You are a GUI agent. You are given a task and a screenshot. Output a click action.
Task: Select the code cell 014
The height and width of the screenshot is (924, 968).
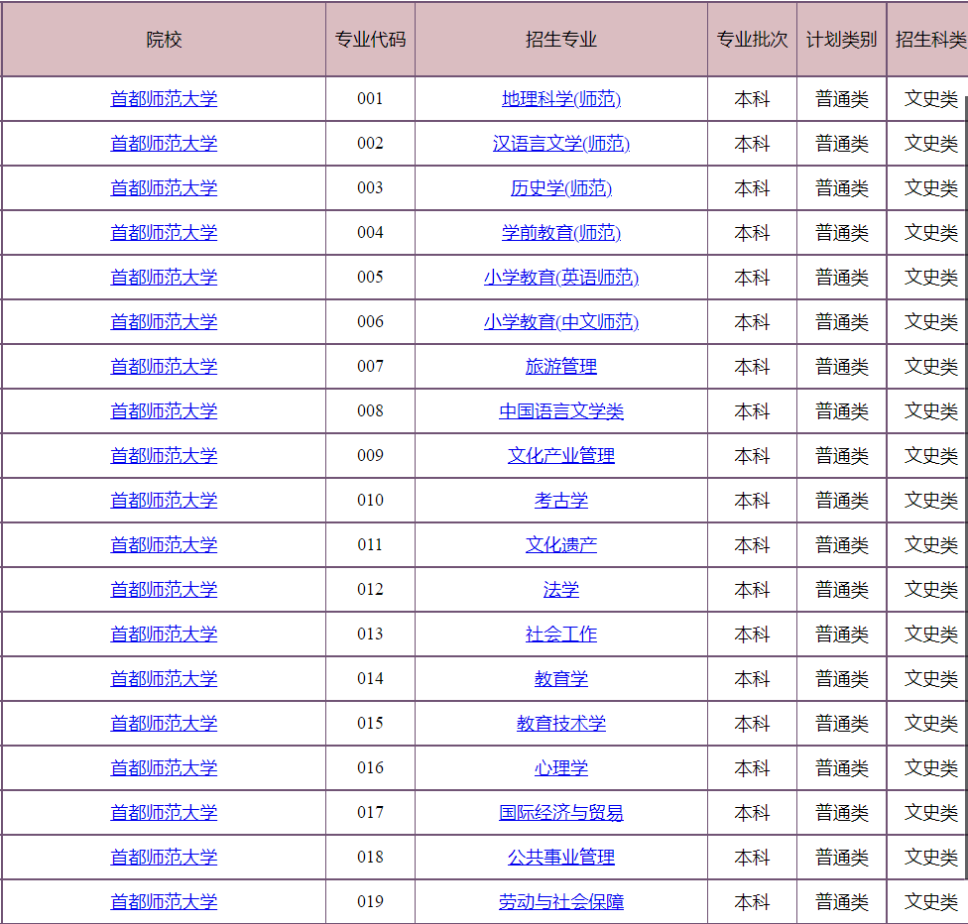370,678
